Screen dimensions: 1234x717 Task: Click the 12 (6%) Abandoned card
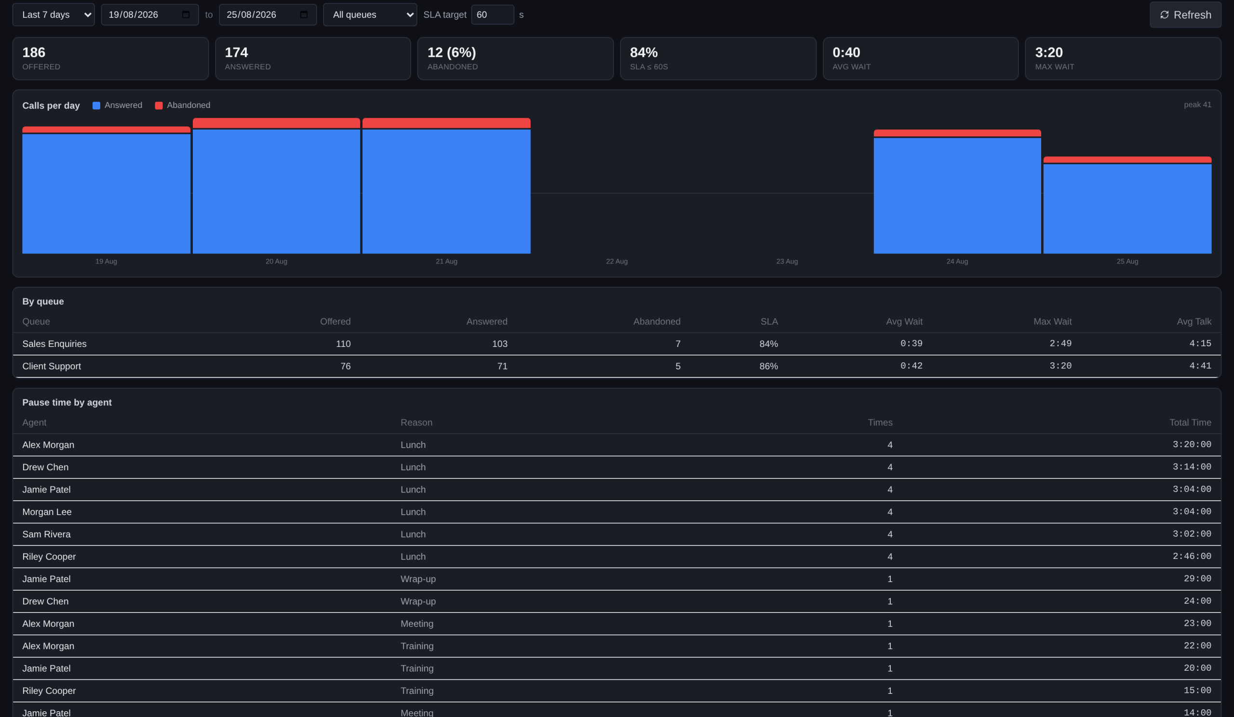[x=515, y=58]
